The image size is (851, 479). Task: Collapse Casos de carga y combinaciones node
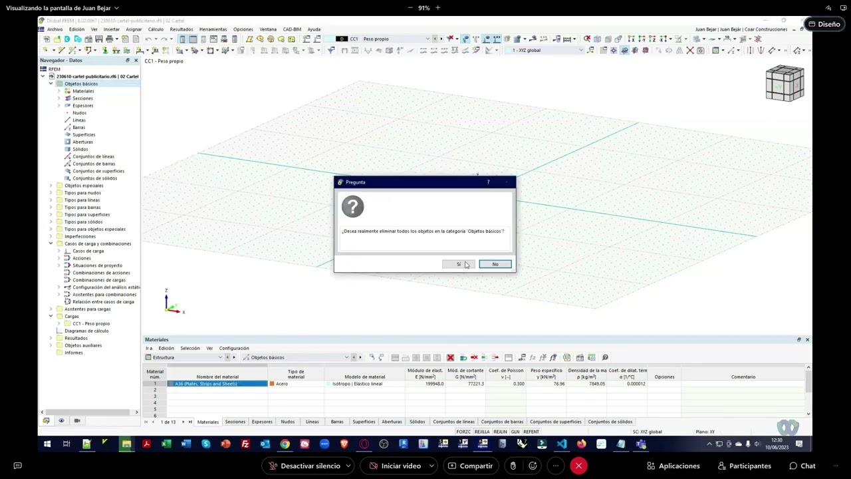(x=51, y=243)
